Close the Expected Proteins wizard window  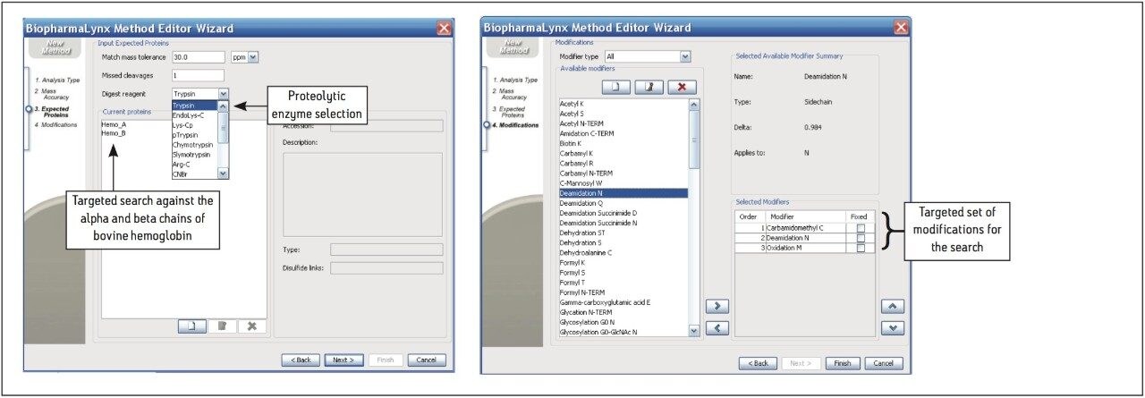point(444,28)
